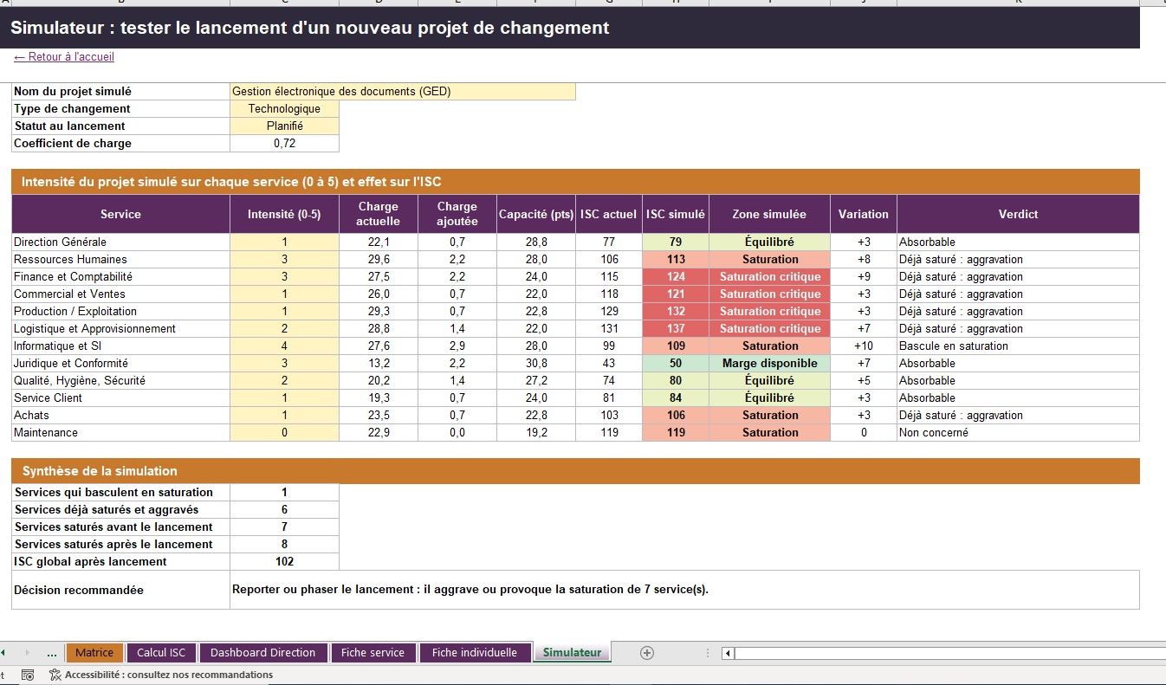
Task: Click the tab bar splitter handle dots
Action: pyautogui.click(x=708, y=653)
